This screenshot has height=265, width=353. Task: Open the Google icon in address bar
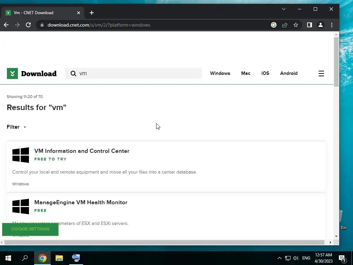pyautogui.click(x=273, y=25)
